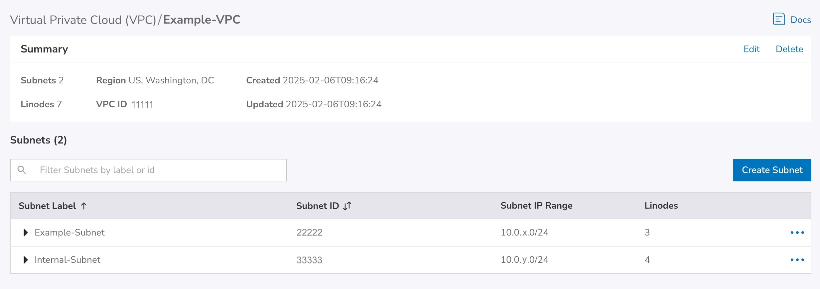This screenshot has width=820, height=289.
Task: Edit the Example-VPC summary
Action: point(752,49)
